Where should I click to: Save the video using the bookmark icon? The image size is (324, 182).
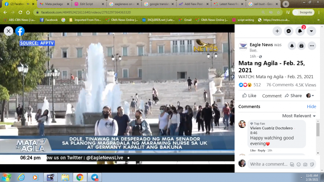click(x=302, y=46)
